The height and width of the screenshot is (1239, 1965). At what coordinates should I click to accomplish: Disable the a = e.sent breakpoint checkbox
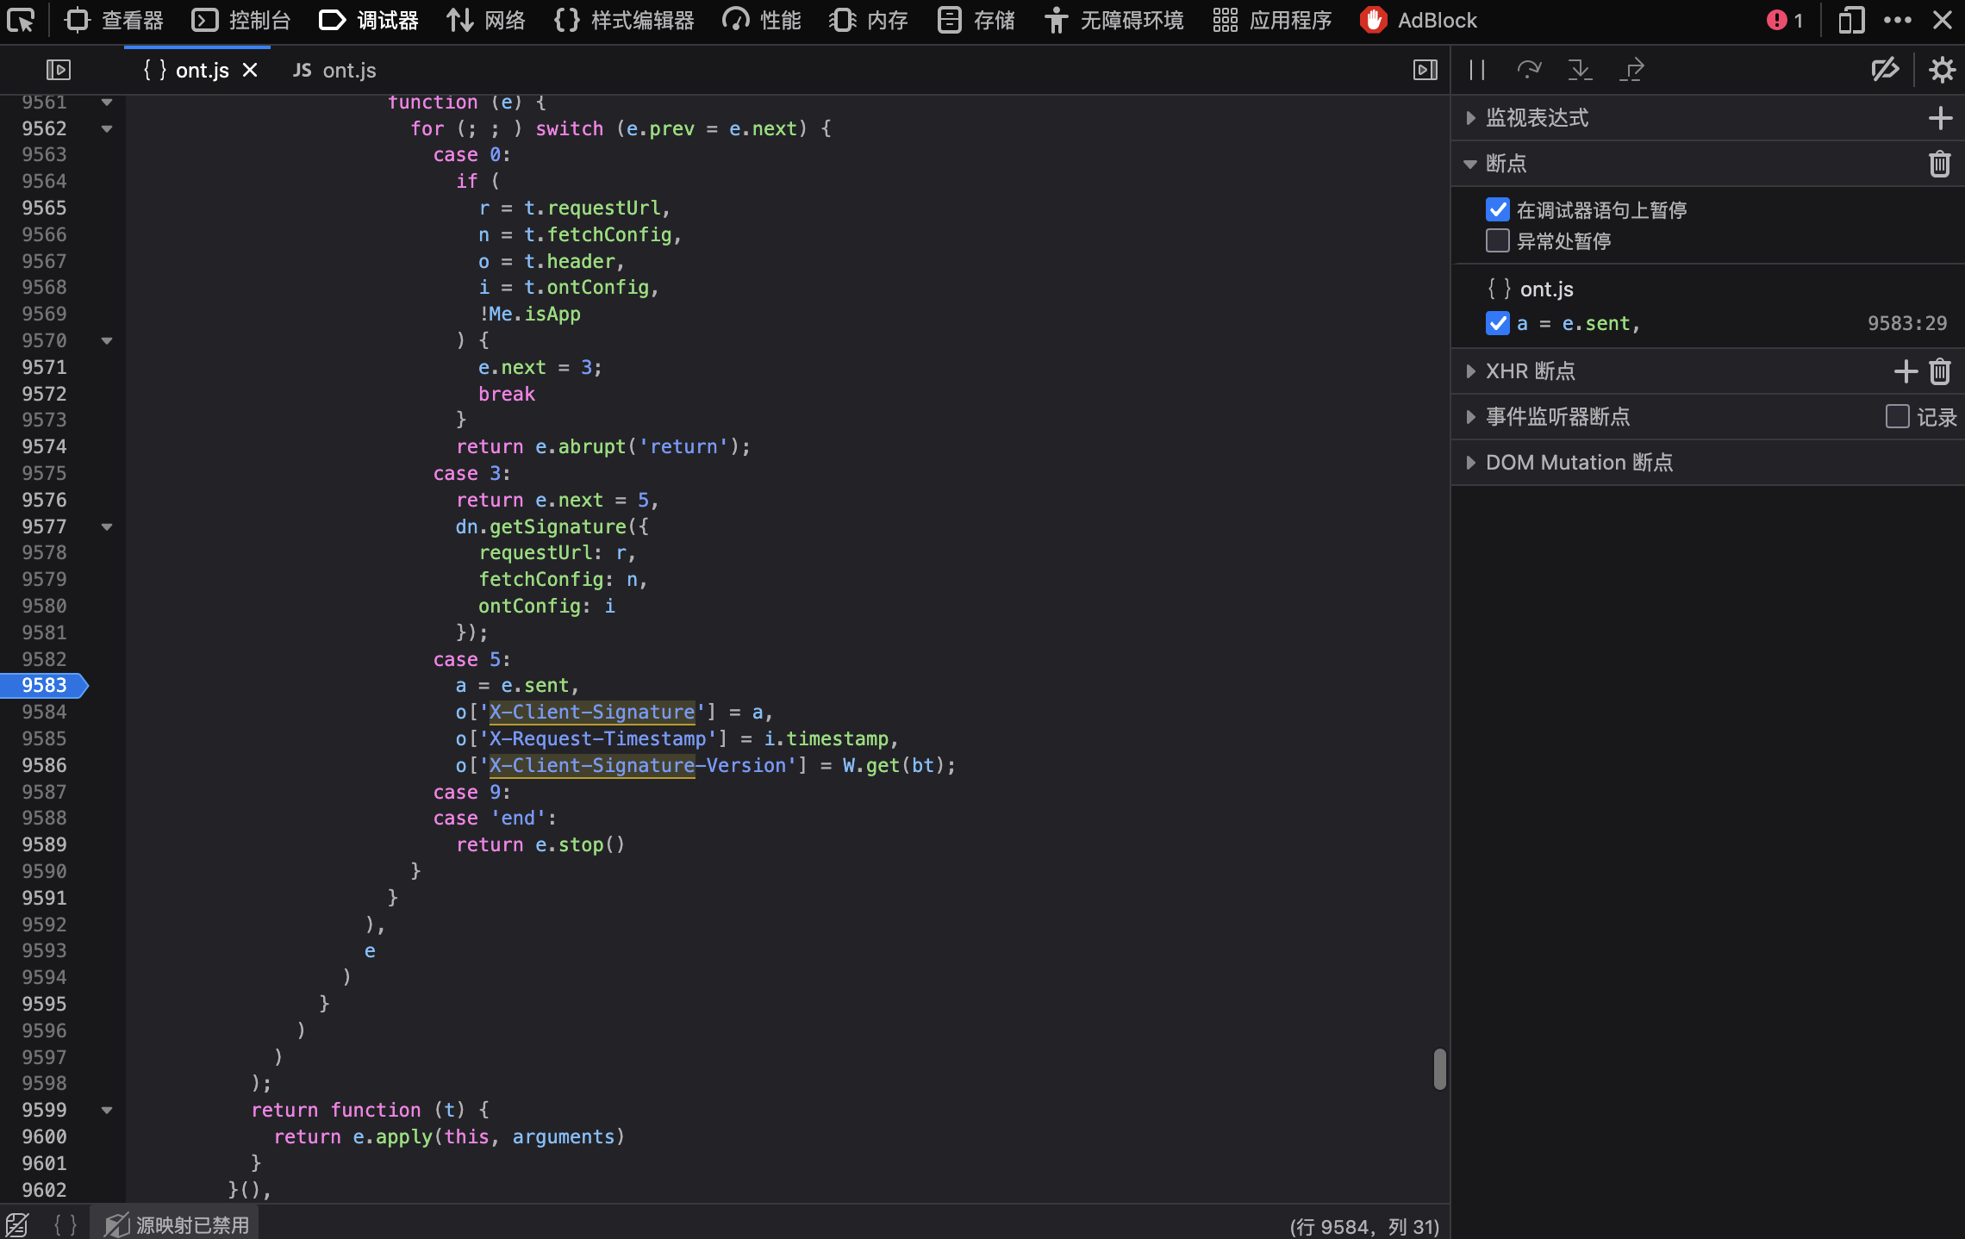[x=1498, y=323]
